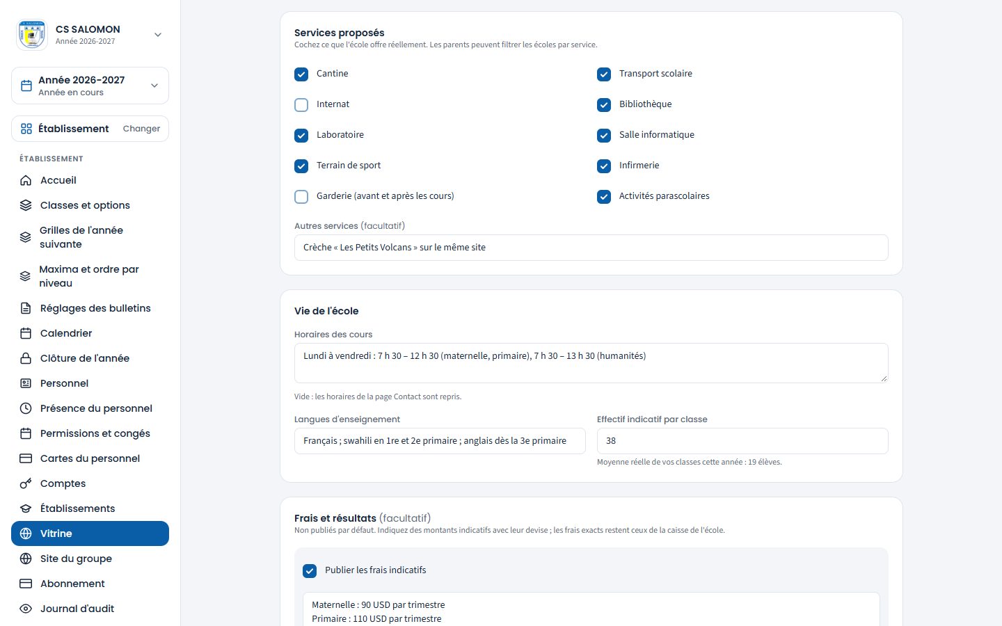Enable the Internat service checkbox
1002x626 pixels.
(301, 105)
